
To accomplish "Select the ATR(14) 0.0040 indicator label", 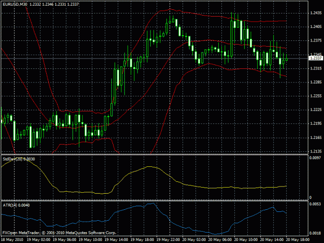I will click(16, 205).
